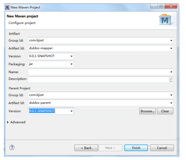Close the New Maven Project window
Screen dimensions: 186x160
[x=171, y=6]
